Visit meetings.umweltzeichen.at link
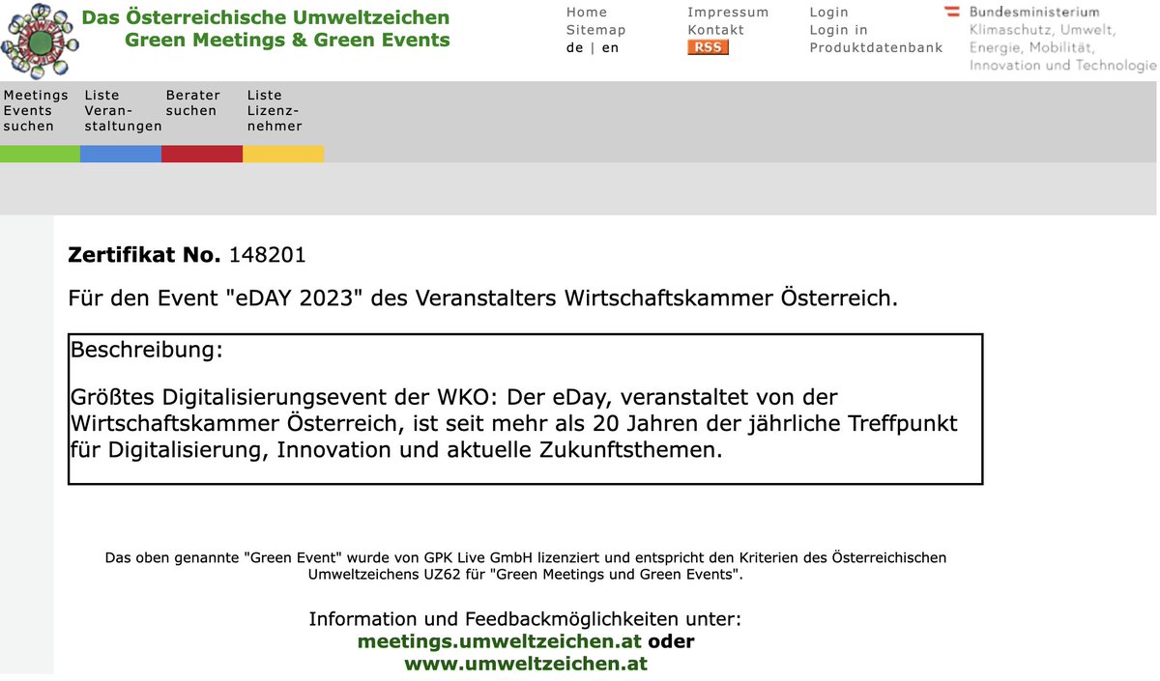This screenshot has width=1160, height=681. [500, 641]
